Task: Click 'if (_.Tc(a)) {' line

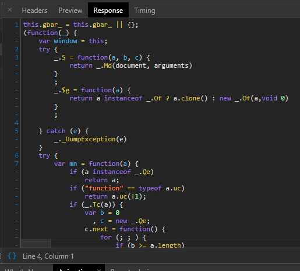Action: click(96, 204)
